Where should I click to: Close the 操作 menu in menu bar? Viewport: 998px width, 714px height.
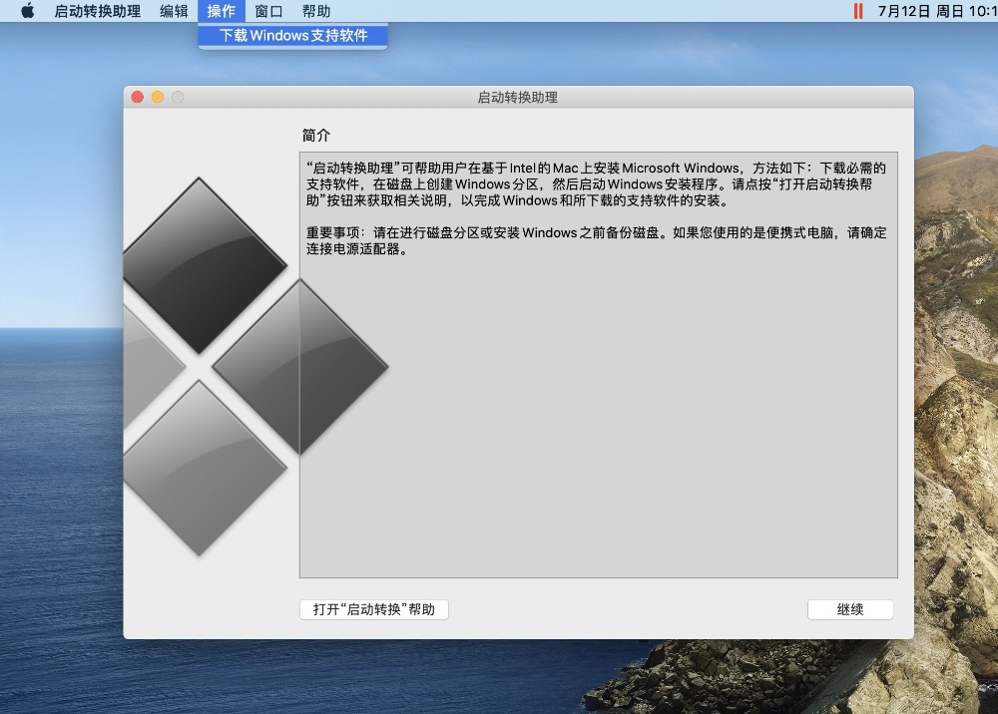coord(222,11)
